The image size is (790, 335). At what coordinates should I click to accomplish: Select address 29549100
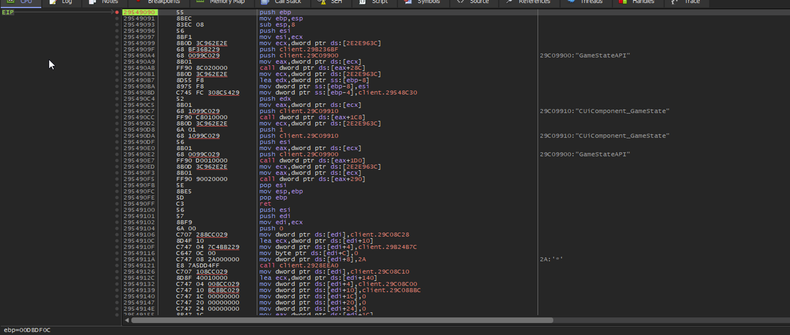click(x=139, y=210)
